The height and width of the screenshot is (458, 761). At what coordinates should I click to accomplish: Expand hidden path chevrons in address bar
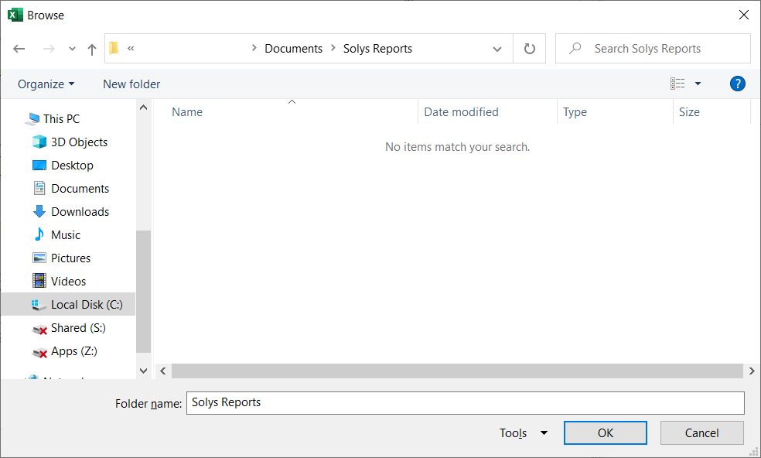coord(131,48)
